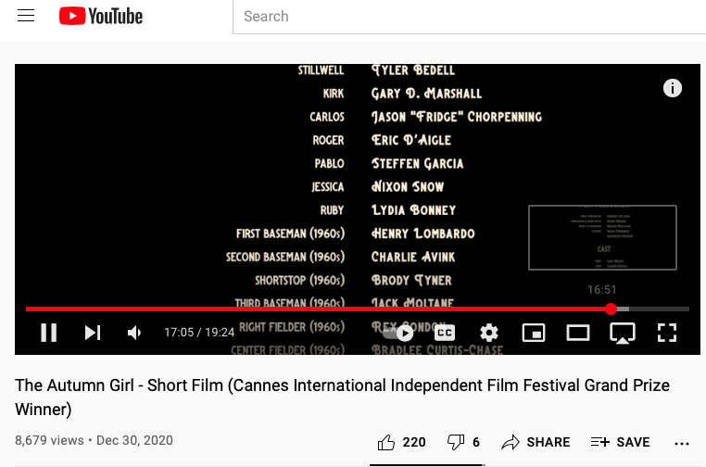Open AirPlay casting options
The image size is (706, 467).
[623, 334]
